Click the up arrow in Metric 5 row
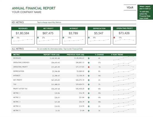 89,111
